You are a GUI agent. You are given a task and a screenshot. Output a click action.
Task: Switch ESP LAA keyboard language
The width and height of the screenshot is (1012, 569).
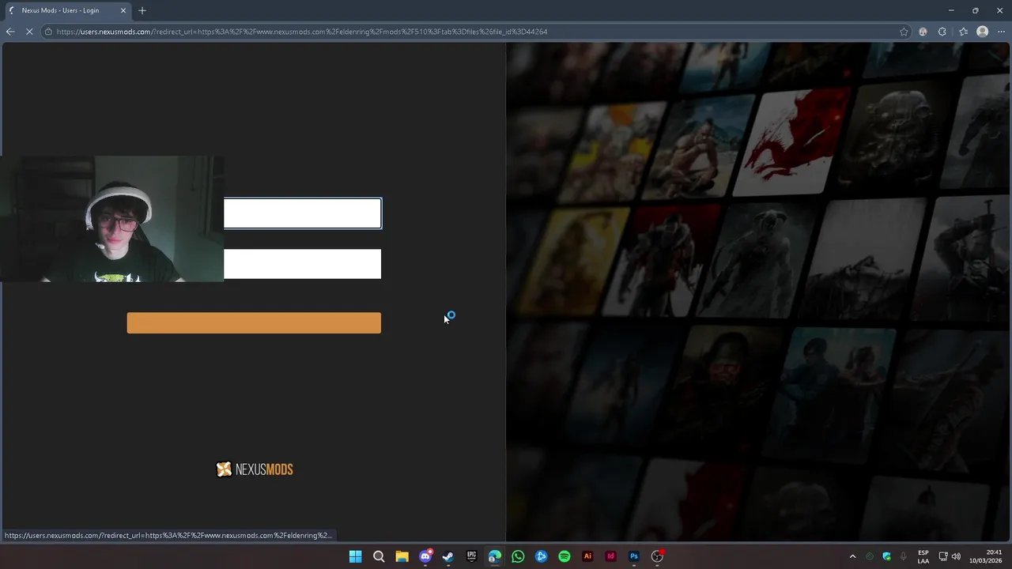click(923, 556)
